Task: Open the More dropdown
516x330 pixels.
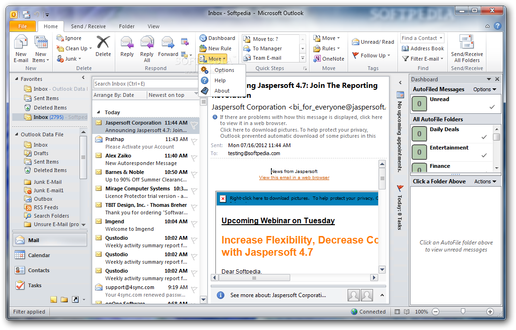Action: 213,59
